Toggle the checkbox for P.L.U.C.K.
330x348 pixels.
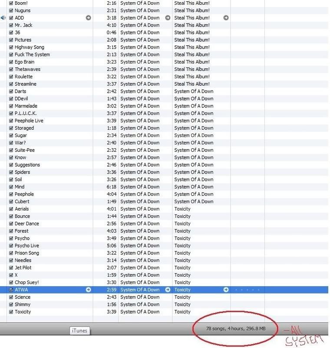click(x=11, y=113)
